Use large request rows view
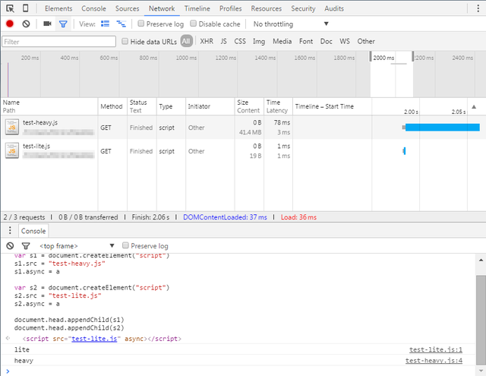The height and width of the screenshot is (376, 486). pyautogui.click(x=105, y=24)
